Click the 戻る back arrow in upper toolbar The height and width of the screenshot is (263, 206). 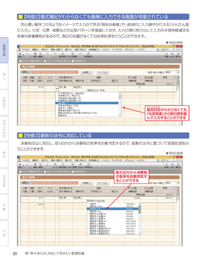(20, 55)
